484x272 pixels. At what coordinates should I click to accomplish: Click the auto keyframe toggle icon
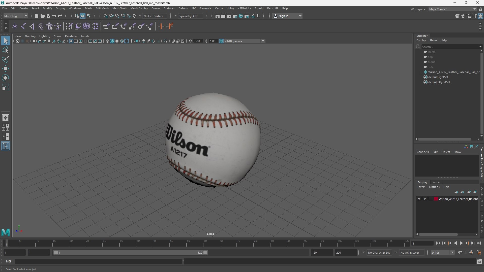point(471,252)
